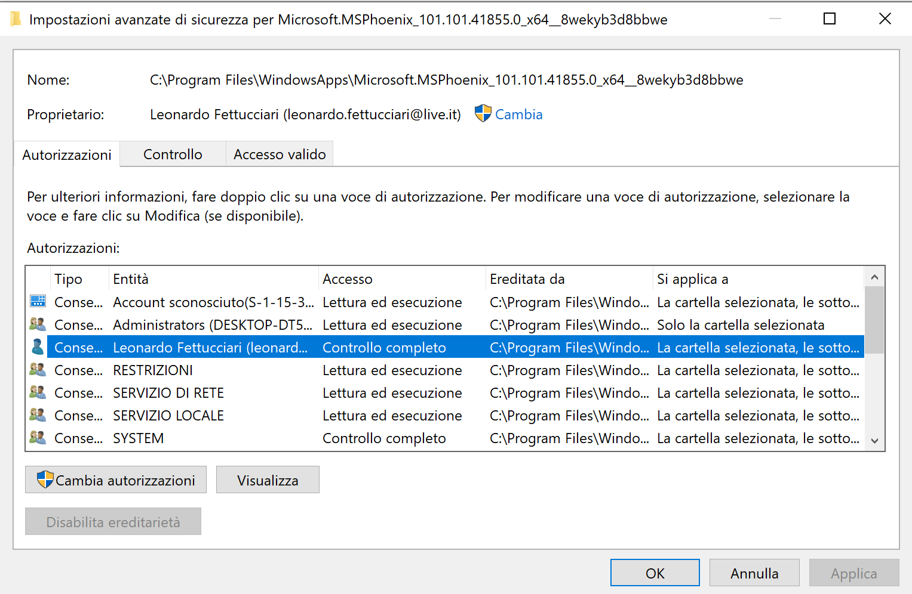The height and width of the screenshot is (594, 912).
Task: Click Controllo completo in the Leonardo Fettucciari row
Action: tap(384, 347)
